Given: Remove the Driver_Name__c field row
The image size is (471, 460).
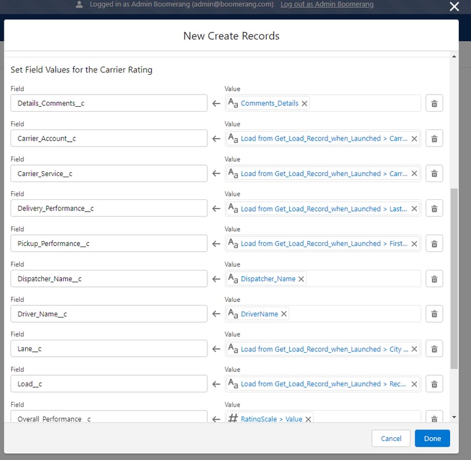Looking at the screenshot, I should (x=434, y=314).
